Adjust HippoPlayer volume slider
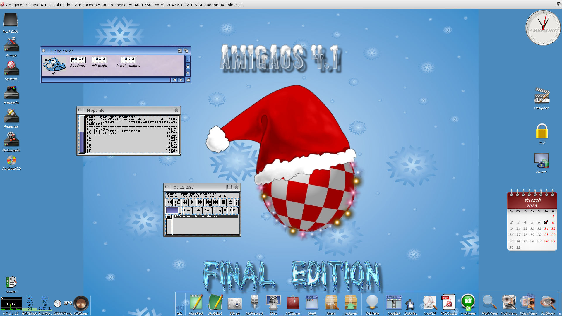The height and width of the screenshot is (316, 562). coord(174,210)
